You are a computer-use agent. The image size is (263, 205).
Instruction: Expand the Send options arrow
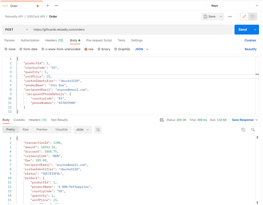[x=255, y=30]
